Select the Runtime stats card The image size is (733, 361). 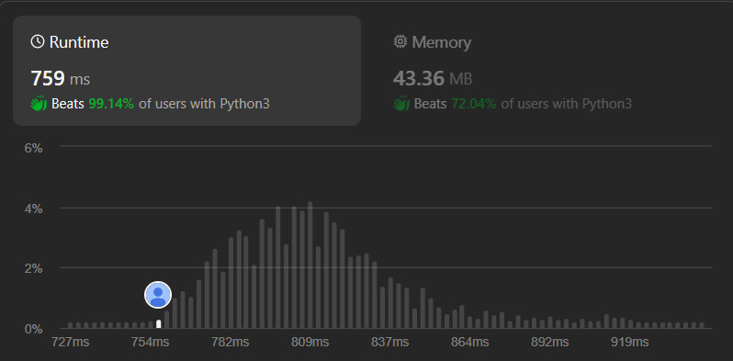click(x=187, y=71)
